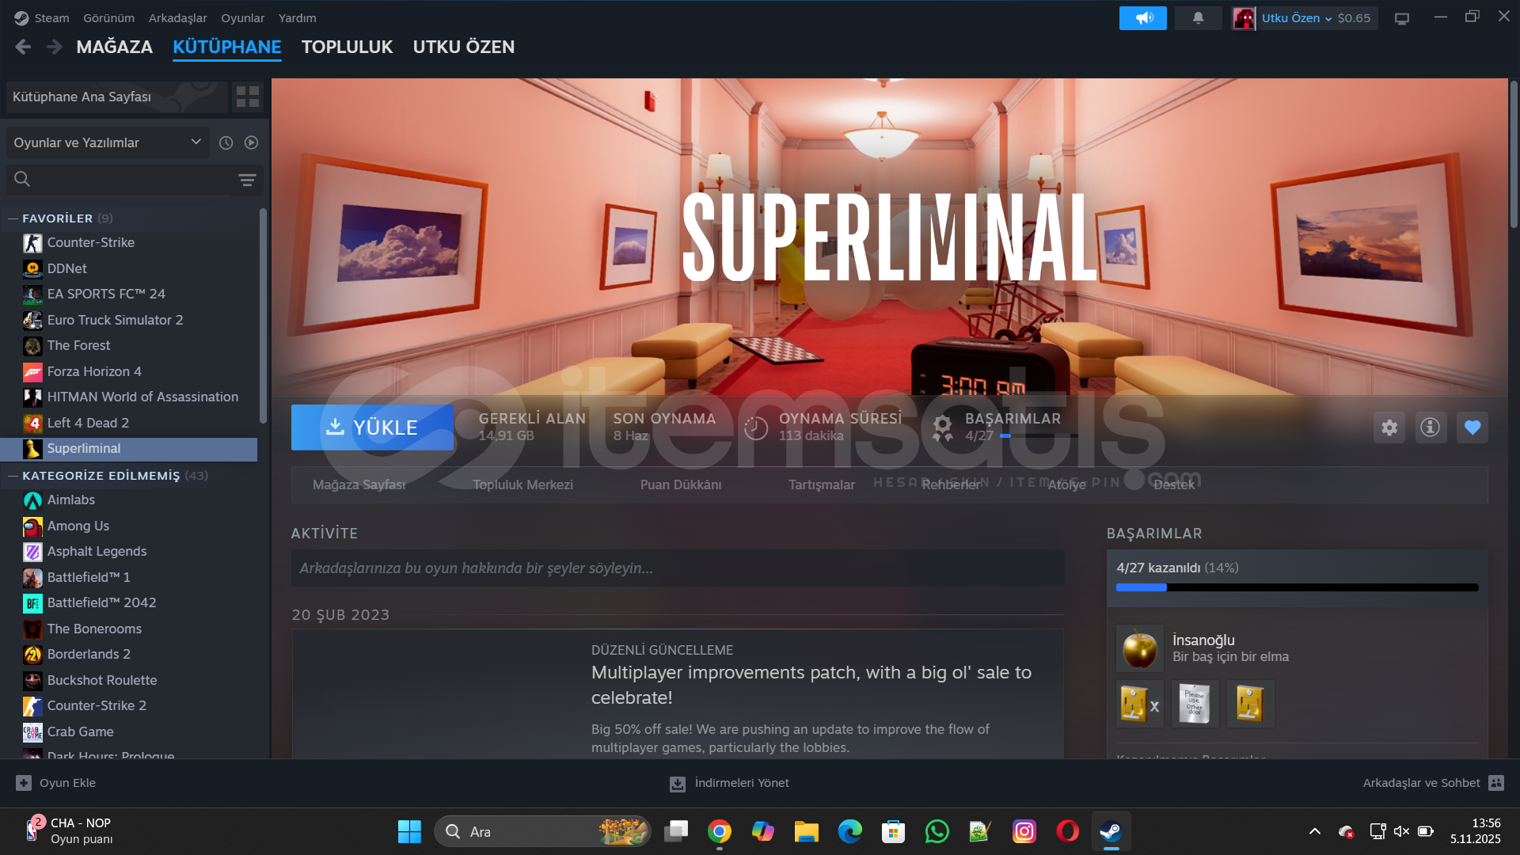Click the ready-to-play filter icon
1520x855 pixels.
click(251, 142)
